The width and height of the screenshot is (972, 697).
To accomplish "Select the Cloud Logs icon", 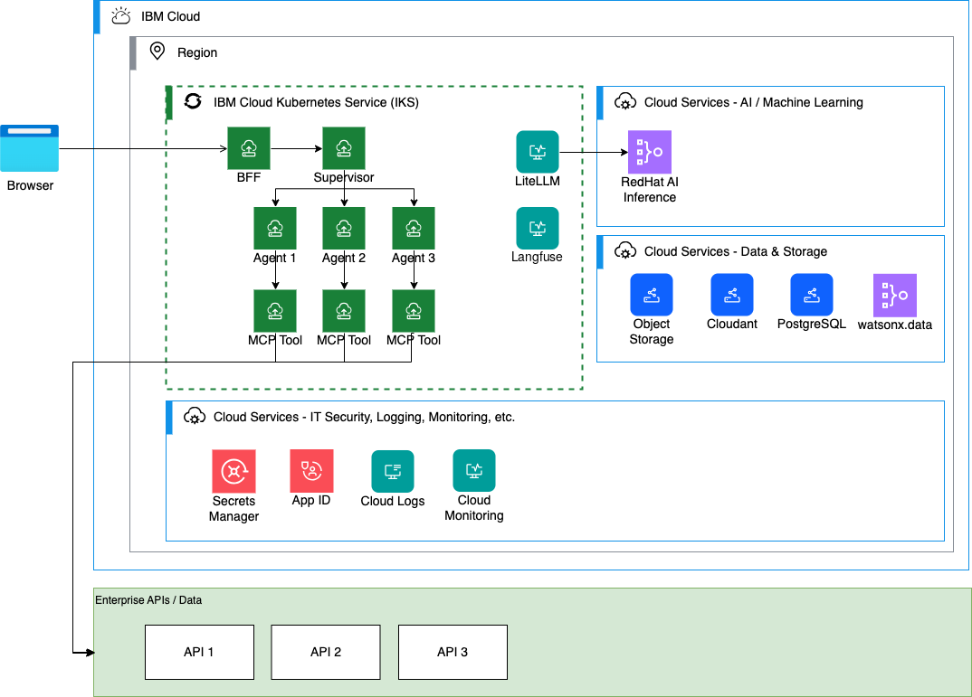I will tap(393, 471).
